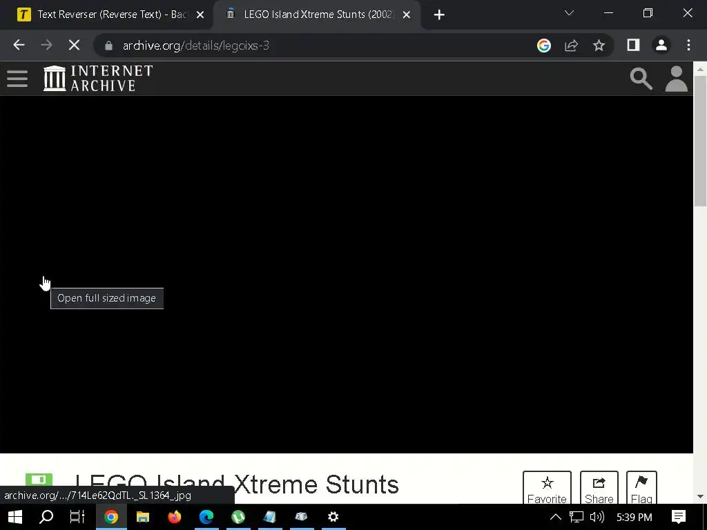This screenshot has height=530, width=707.
Task: Expand the tab search dropdown
Action: [x=569, y=13]
